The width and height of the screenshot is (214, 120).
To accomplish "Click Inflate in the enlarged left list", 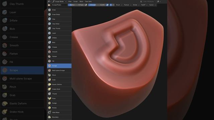I will point(22,21).
